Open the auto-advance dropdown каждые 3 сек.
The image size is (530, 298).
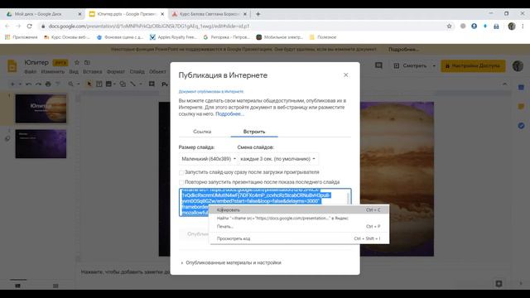278,159
